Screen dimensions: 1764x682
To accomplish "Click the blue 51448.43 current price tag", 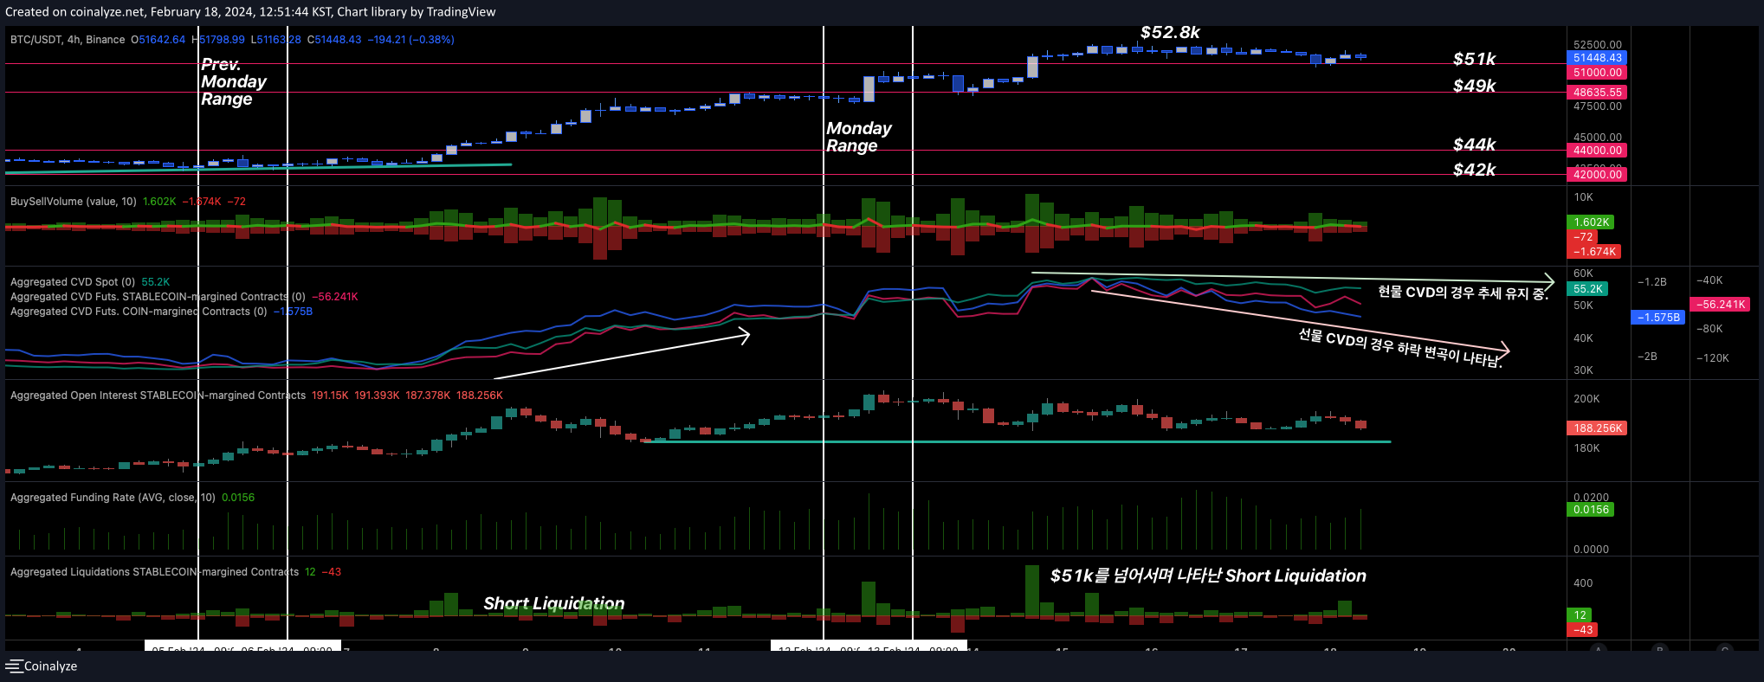I will point(1597,58).
